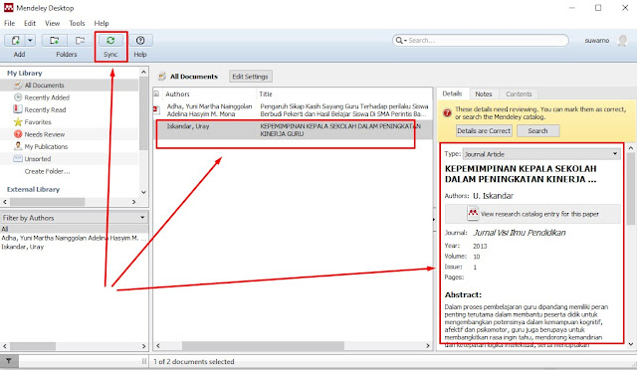Click document list horizontal scroll right arrow
The height and width of the screenshot is (370, 637).
click(428, 346)
